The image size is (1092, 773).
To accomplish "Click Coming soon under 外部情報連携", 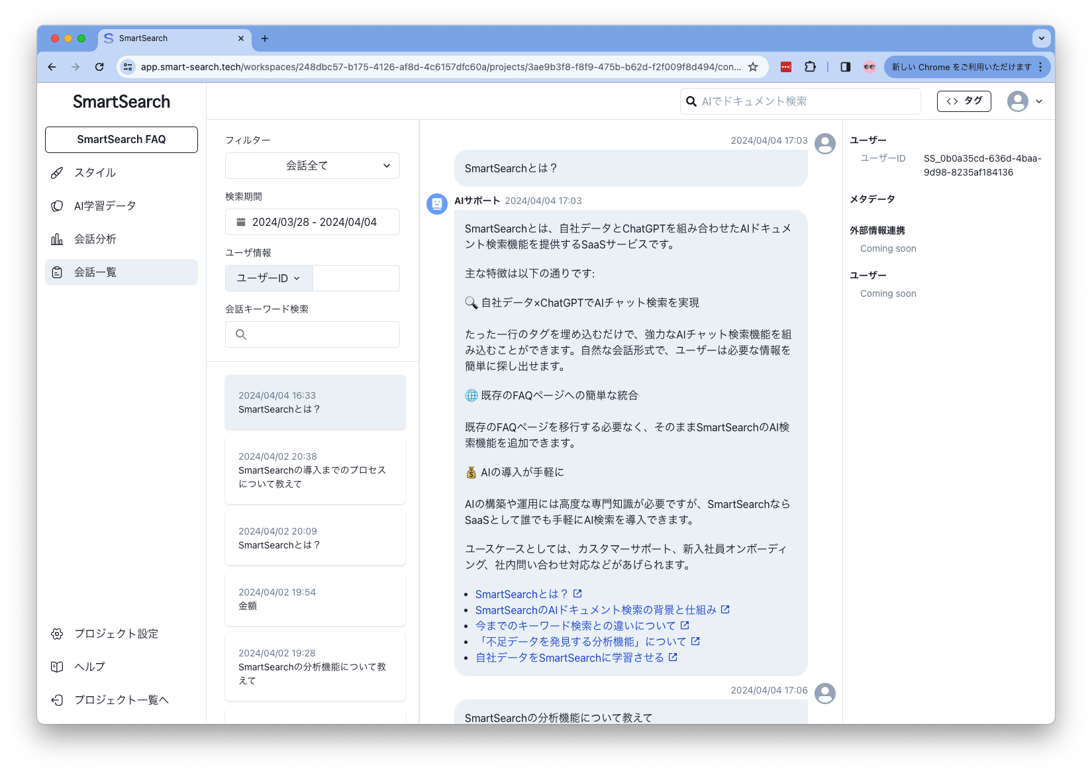I will (888, 249).
